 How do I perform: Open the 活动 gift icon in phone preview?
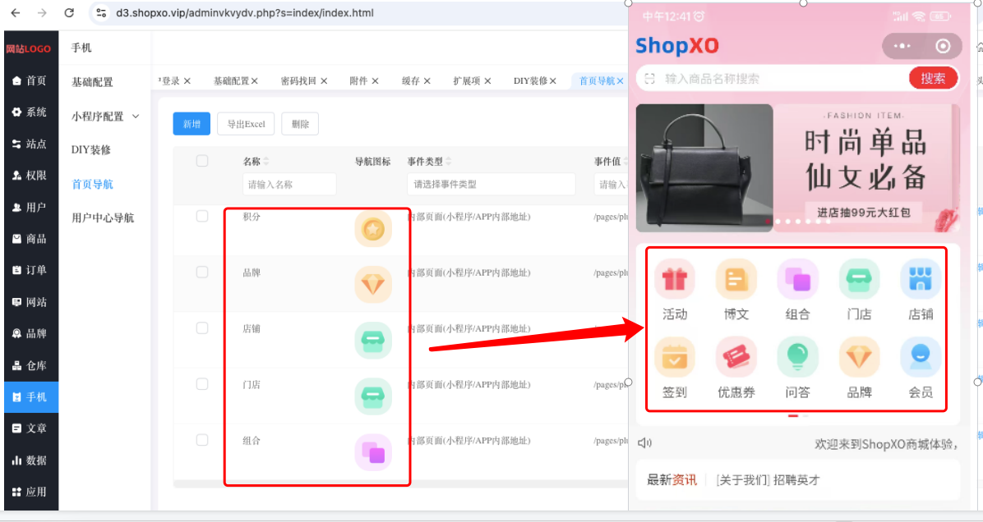[675, 279]
